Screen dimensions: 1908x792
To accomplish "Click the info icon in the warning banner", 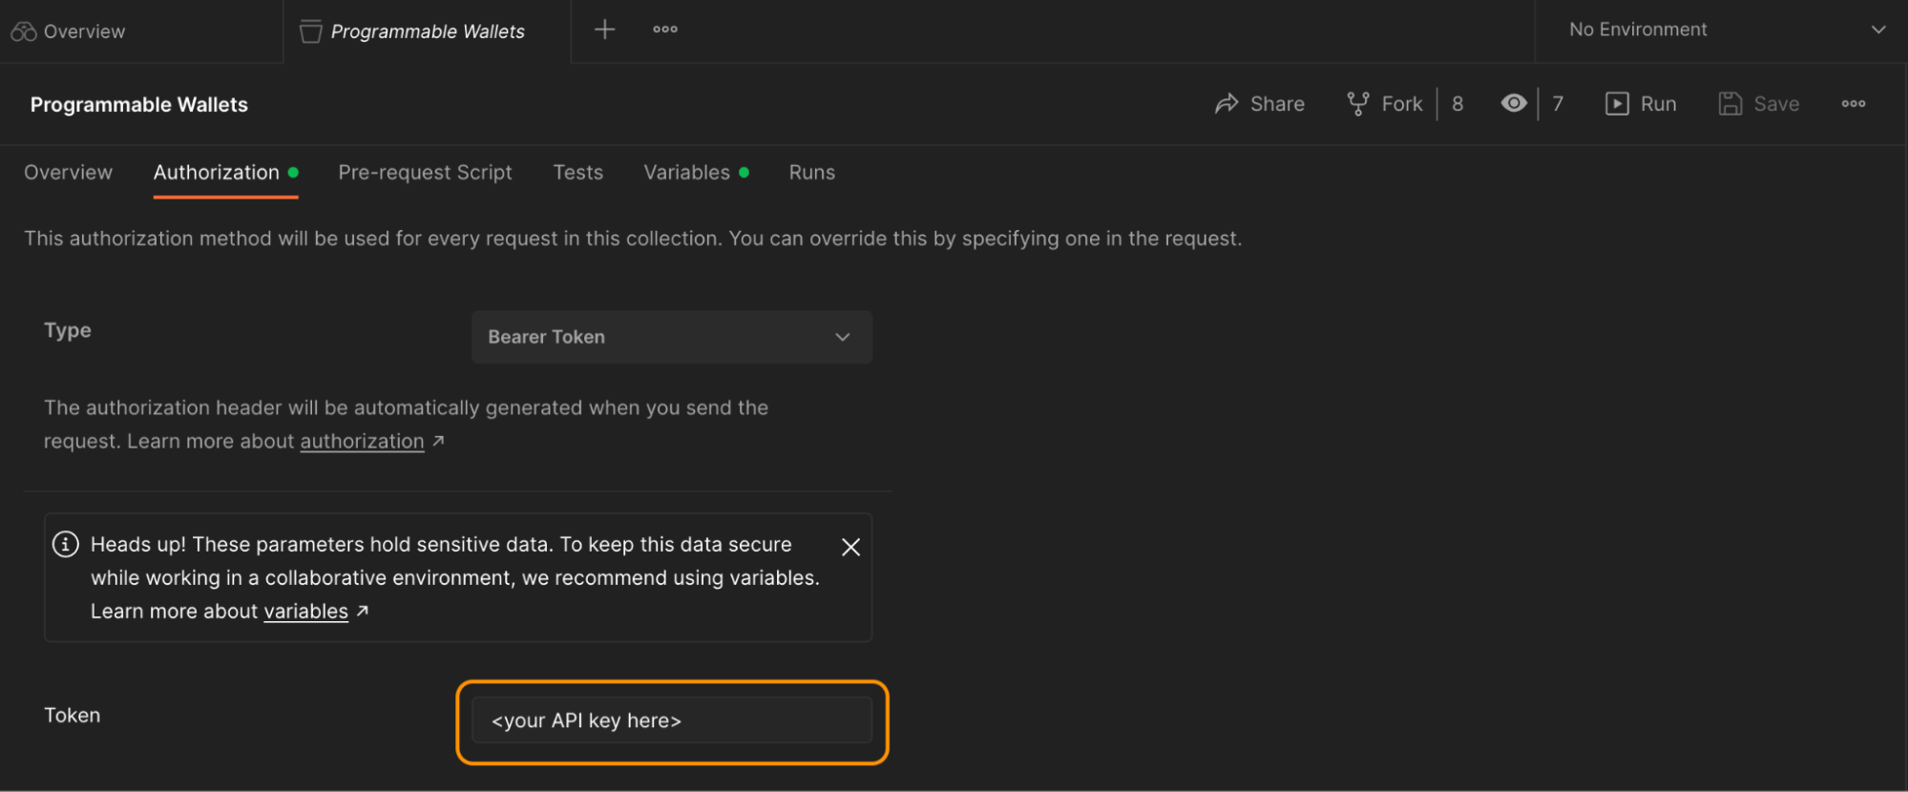I will pos(65,544).
